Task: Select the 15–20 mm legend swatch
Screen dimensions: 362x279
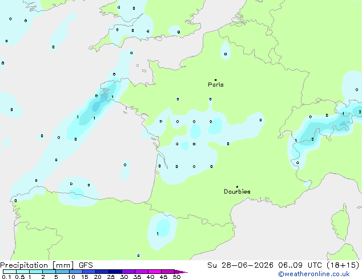Action: pyautogui.click(x=89, y=272)
